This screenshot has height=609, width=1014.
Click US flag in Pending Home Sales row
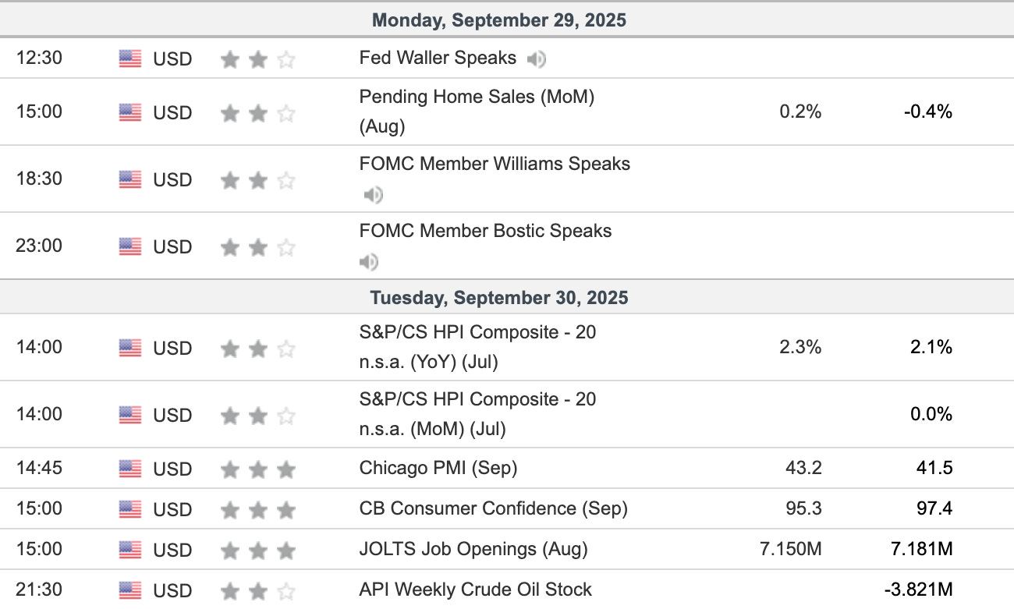pos(130,112)
